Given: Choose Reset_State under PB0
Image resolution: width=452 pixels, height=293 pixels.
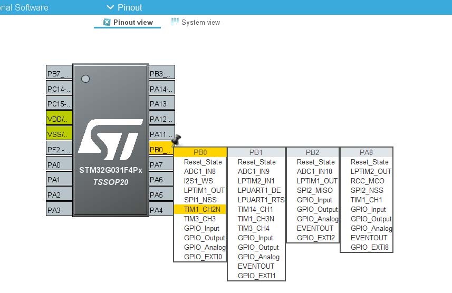Looking at the screenshot, I should [x=203, y=162].
